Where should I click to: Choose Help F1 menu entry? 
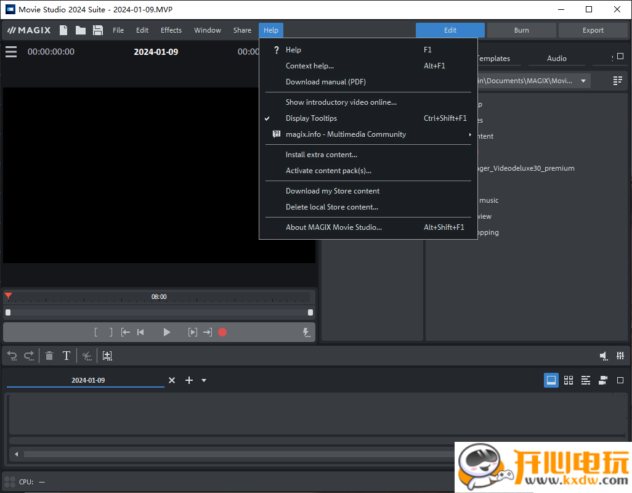coord(368,49)
